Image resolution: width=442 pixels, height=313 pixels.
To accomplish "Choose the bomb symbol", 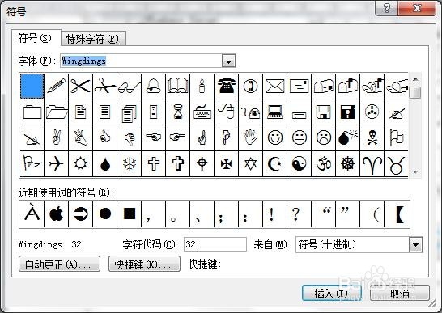I will (347, 137).
